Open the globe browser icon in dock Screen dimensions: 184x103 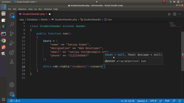click(3, 27)
